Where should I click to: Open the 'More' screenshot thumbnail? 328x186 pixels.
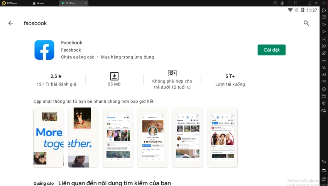(49, 137)
